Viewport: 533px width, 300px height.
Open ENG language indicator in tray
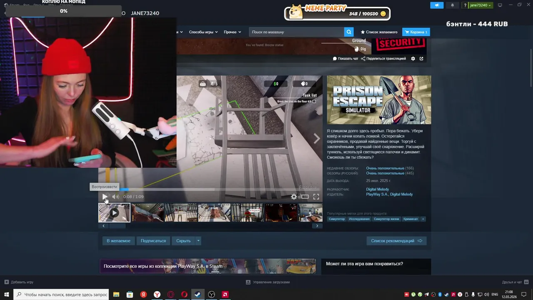click(x=495, y=295)
